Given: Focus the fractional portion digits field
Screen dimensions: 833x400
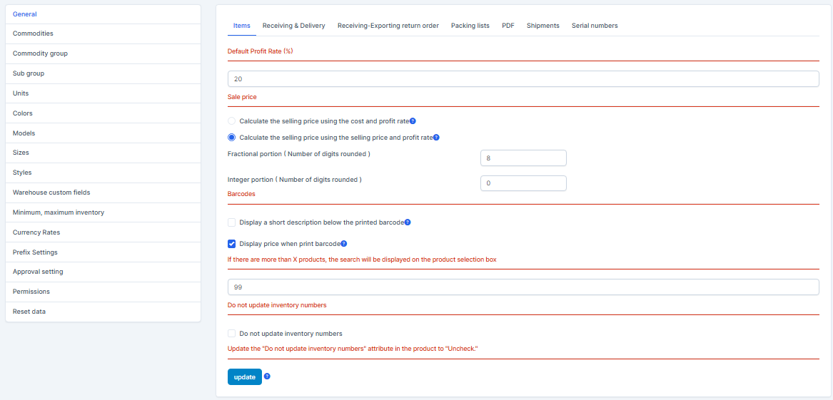Looking at the screenshot, I should (523, 158).
